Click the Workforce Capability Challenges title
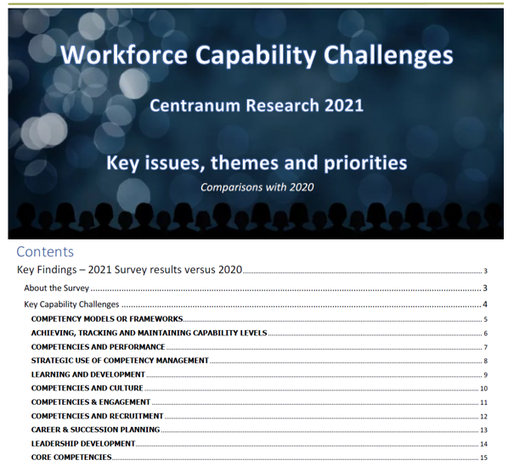Screen dimensions: 508x466 click(257, 55)
